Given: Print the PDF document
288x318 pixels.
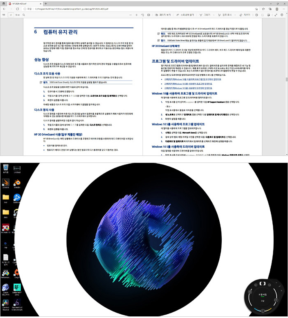Looking at the screenshot, I should tap(257, 15).
